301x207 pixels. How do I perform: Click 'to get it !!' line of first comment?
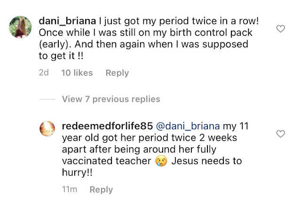(61, 56)
